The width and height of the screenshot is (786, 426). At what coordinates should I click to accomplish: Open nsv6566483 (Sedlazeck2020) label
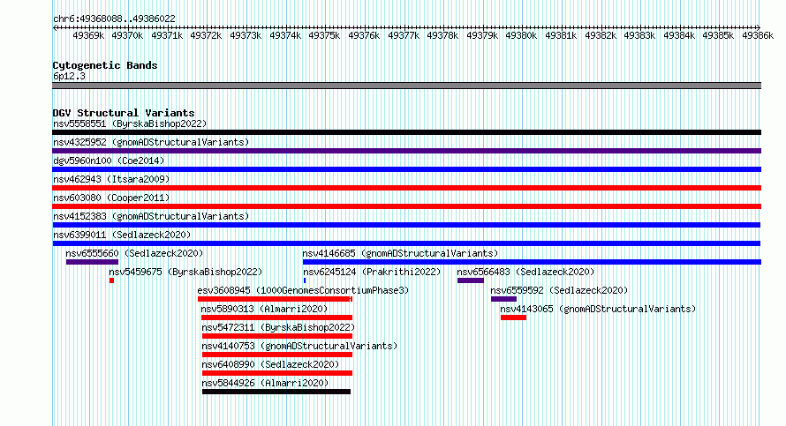click(x=525, y=272)
